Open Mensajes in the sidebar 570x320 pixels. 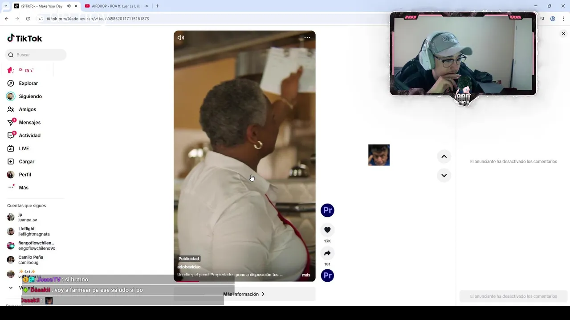tap(30, 122)
